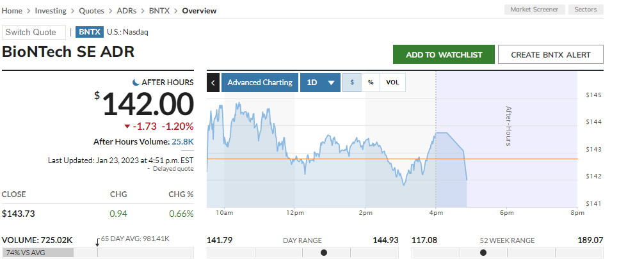Click the day range dot indicator
This screenshot has height=259, width=619.
click(x=323, y=253)
